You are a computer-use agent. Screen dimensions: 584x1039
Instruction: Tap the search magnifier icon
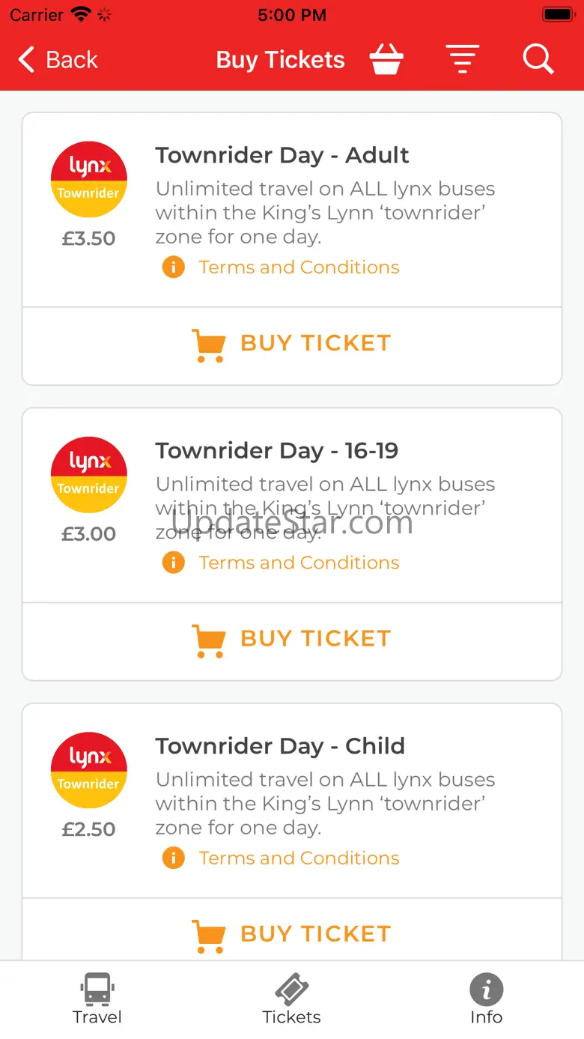538,59
